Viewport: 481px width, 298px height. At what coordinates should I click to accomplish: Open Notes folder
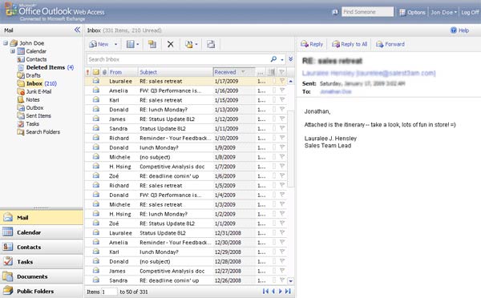coord(29,99)
